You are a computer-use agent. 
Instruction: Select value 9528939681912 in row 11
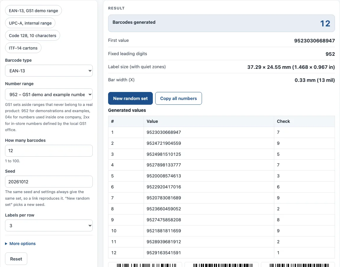(x=164, y=242)
